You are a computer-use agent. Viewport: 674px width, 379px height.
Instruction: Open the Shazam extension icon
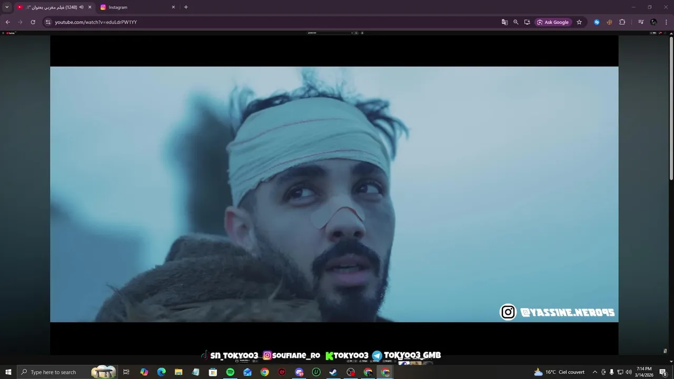coord(597,22)
